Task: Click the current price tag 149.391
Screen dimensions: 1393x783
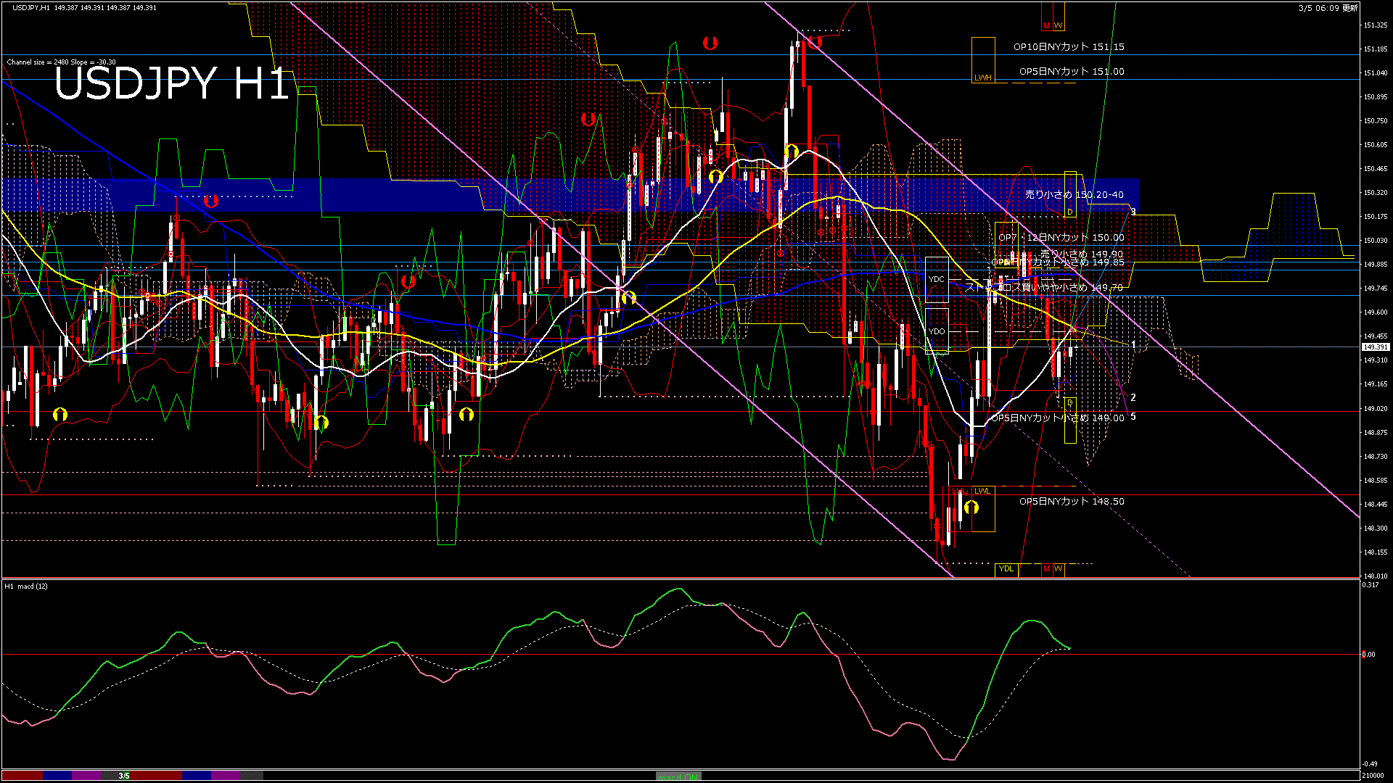Action: point(1375,347)
